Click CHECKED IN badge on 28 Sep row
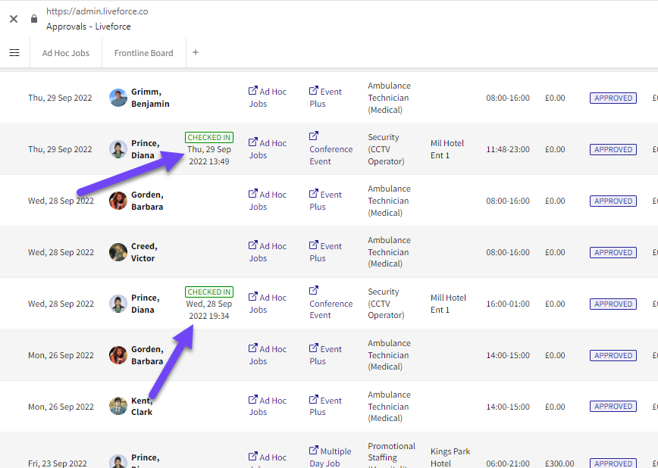Image resolution: width=658 pixels, height=468 pixels. [x=209, y=292]
